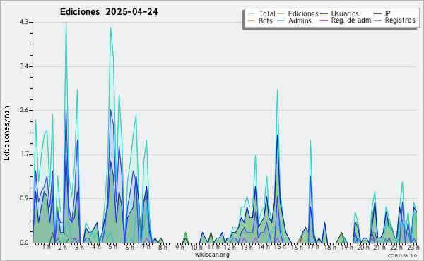Click the Total peak at 15 h
Viewport: 424px width, 261px height.
[277, 90]
